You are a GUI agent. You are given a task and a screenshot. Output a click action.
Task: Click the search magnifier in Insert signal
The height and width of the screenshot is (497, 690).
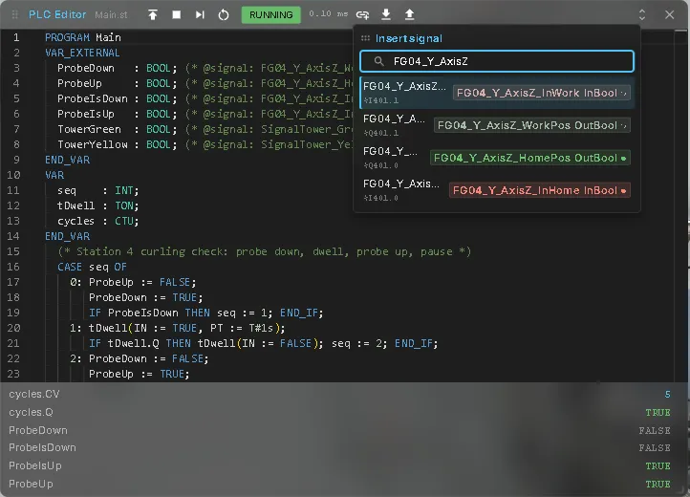click(x=378, y=61)
